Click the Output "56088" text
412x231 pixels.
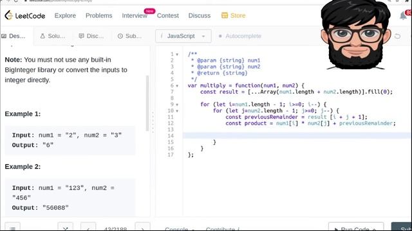click(x=41, y=208)
